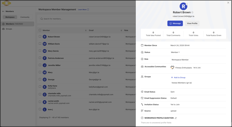The height and width of the screenshot is (127, 232).
Task: Click the Vestas Members (grr.la) group
Action: click(x=181, y=83)
